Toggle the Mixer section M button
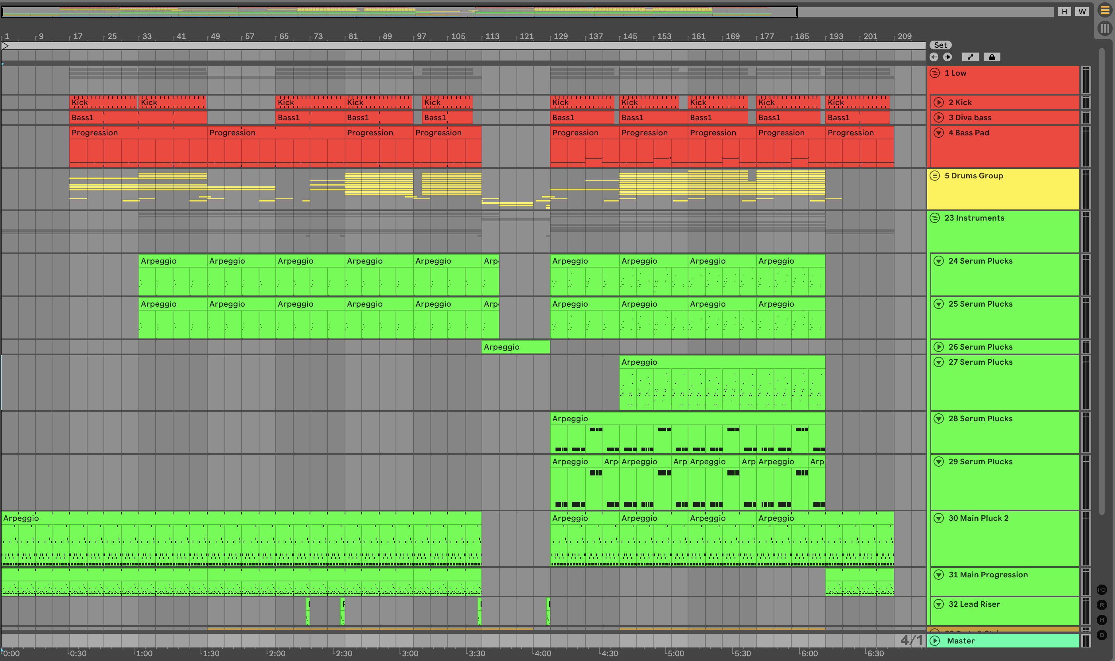 point(1101,620)
